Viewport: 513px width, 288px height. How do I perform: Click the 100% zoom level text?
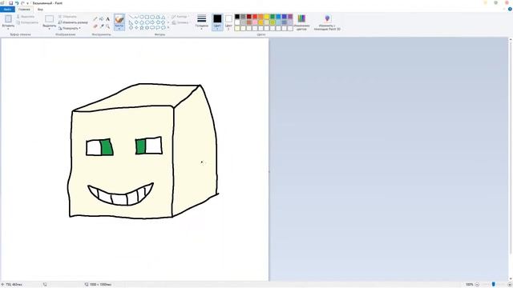(469, 285)
